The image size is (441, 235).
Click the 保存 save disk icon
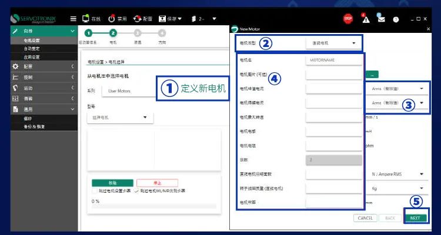click(162, 19)
